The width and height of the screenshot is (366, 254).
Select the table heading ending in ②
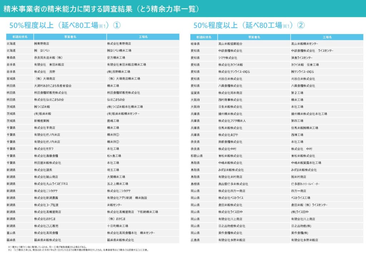249,25
